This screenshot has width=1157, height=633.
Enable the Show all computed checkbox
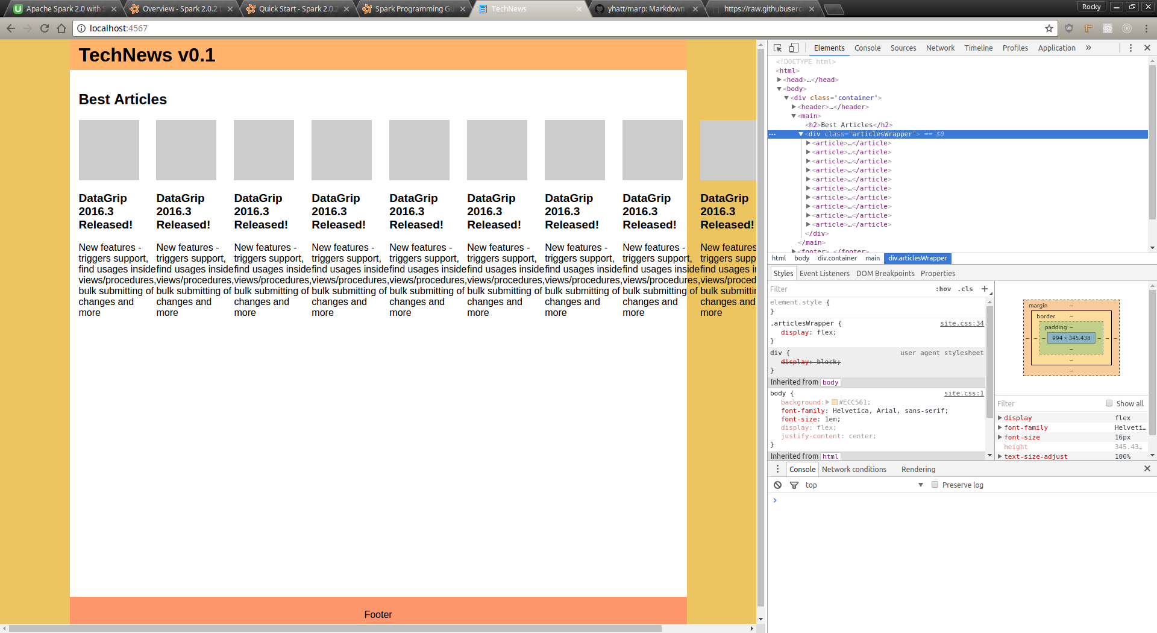click(x=1109, y=403)
